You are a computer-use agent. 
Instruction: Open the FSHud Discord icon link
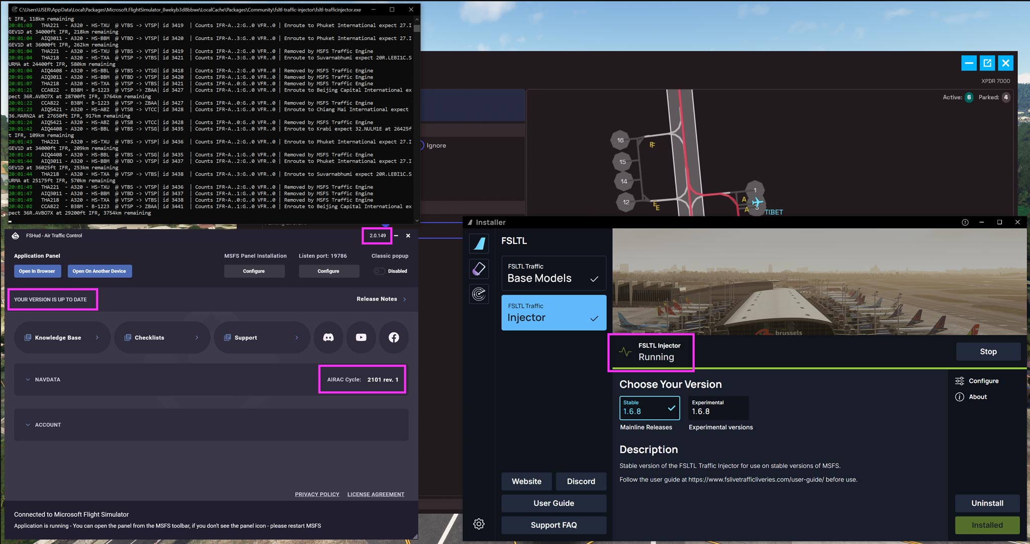click(328, 337)
